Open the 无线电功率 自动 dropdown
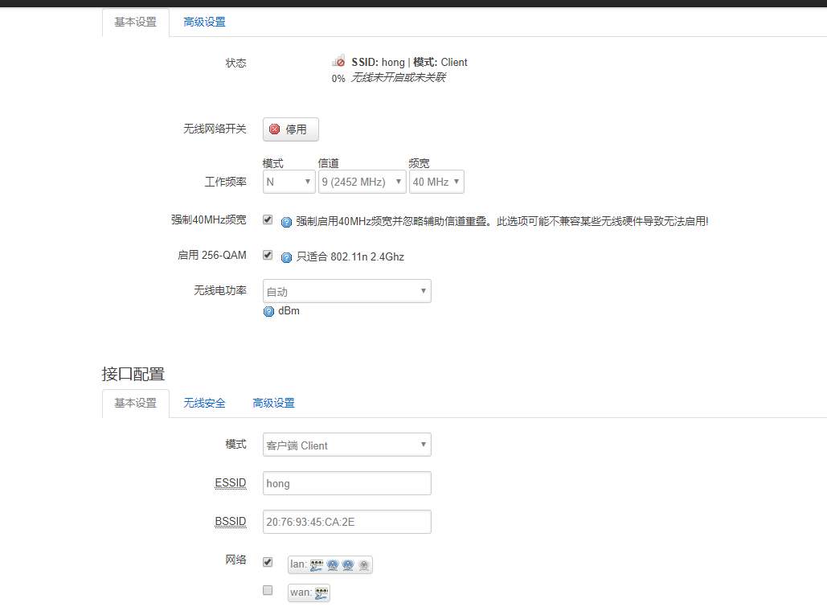The width and height of the screenshot is (827, 607). click(x=346, y=290)
